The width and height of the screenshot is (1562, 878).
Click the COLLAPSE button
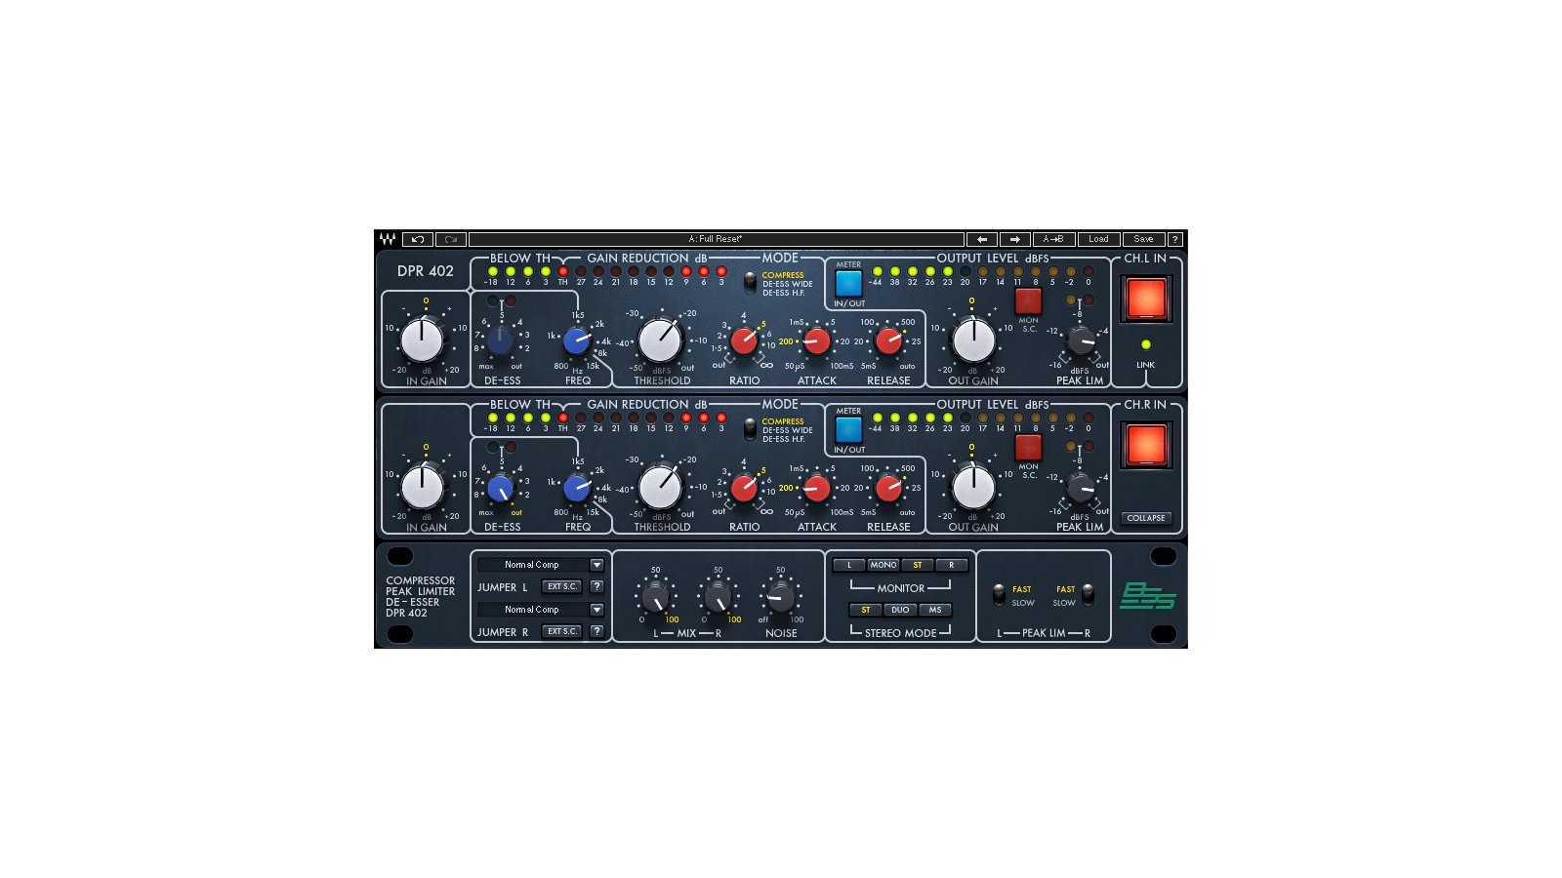[1146, 518]
